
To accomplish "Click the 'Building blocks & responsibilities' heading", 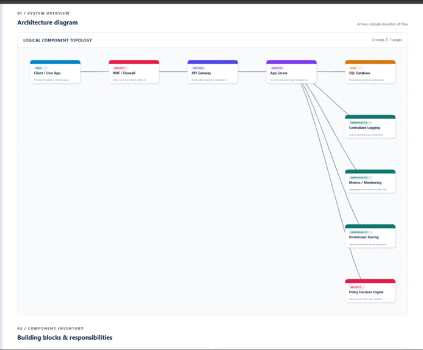I will [x=65, y=338].
